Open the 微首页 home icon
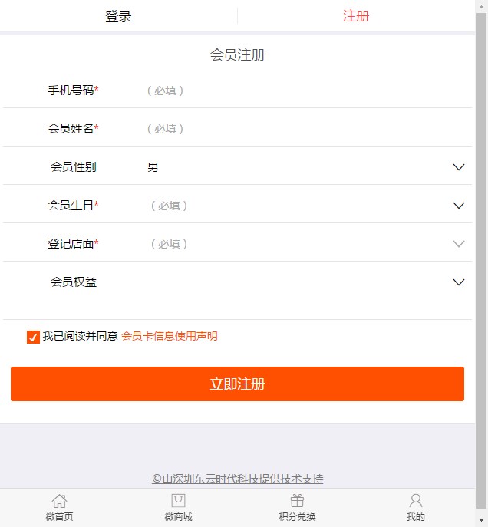488x527 pixels. [60, 501]
